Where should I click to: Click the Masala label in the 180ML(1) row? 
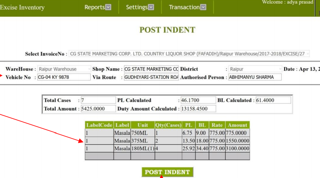tap(122, 148)
